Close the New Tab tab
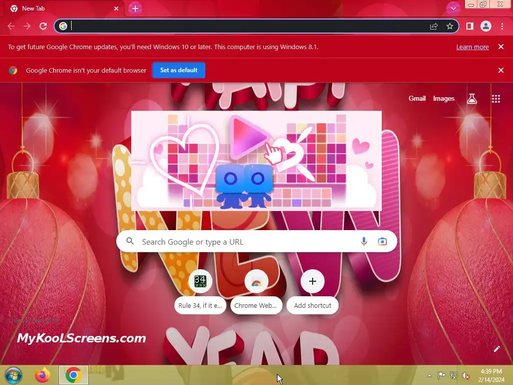 pos(116,9)
